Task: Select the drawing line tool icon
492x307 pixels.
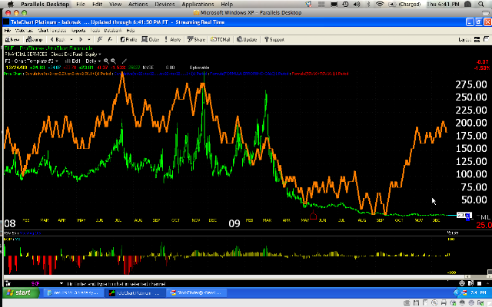Action: 124,61
